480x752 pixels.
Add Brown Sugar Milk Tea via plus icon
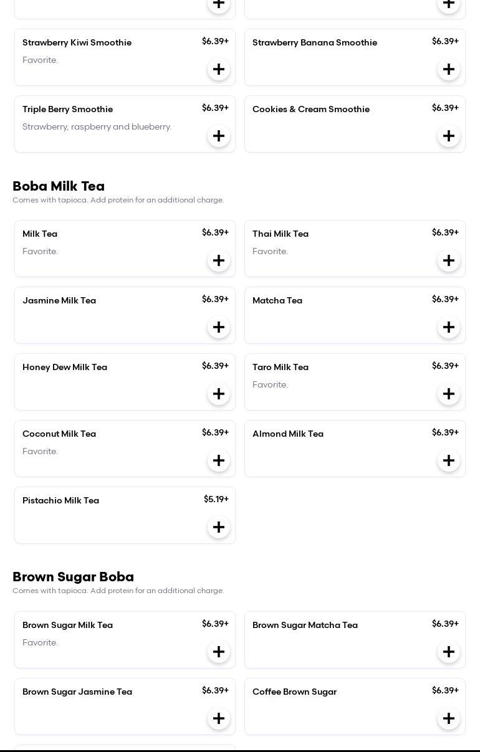219,652
